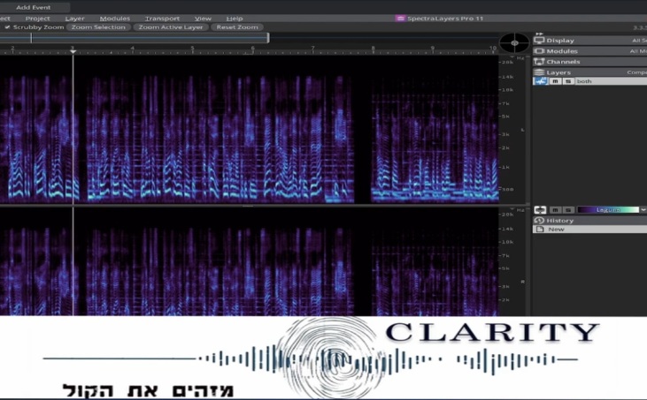647x400 pixels.
Task: Solo the 'both' layer
Action: [x=566, y=81]
